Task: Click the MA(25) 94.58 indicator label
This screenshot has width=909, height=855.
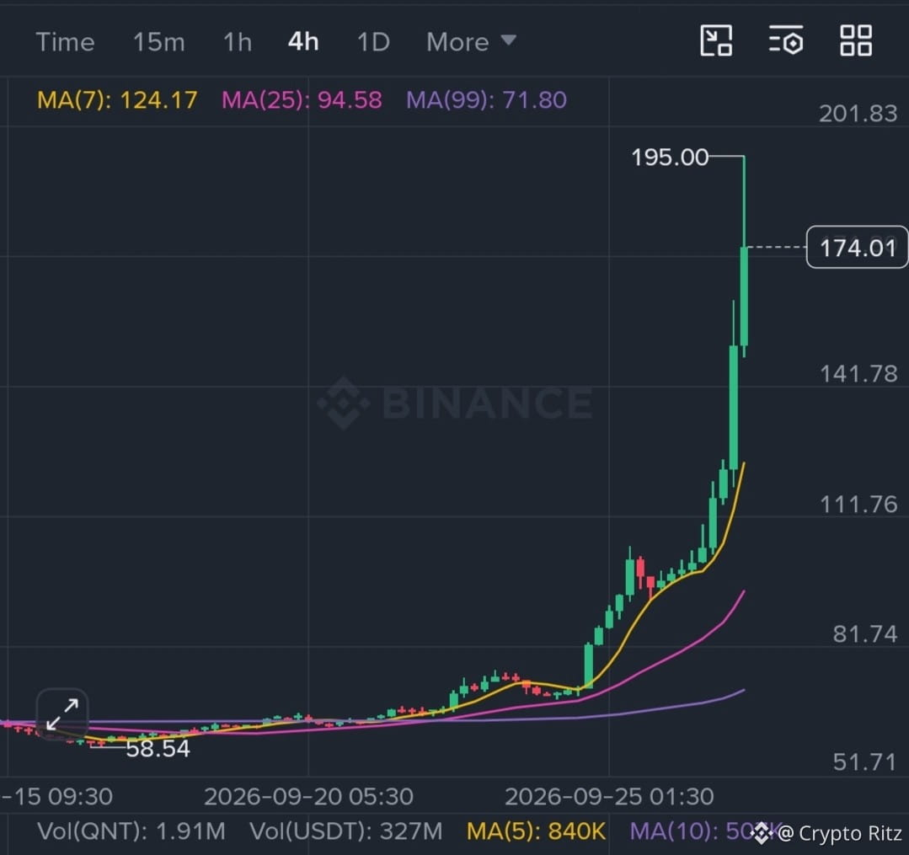Action: [302, 100]
